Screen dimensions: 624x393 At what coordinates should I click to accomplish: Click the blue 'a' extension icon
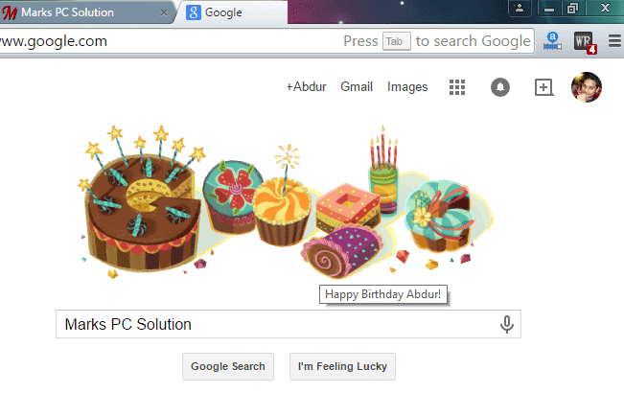[553, 42]
